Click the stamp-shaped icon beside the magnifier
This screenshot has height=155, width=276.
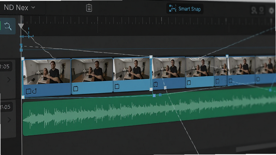[x=262, y=10]
